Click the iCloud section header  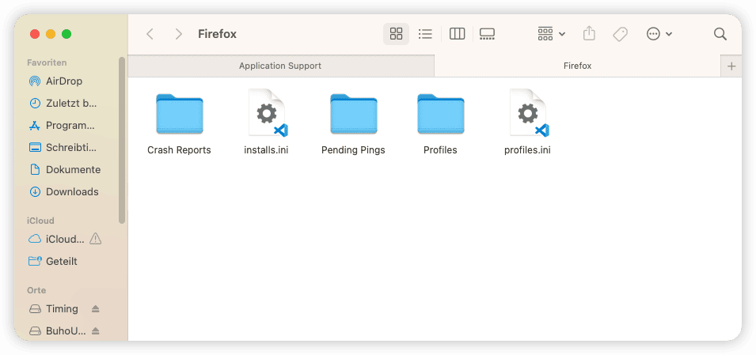(40, 221)
